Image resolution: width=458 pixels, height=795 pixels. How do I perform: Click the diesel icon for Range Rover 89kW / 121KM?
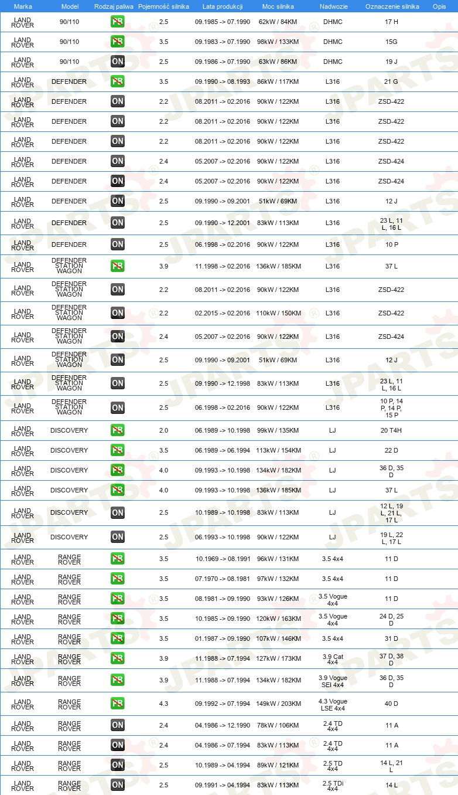118,765
